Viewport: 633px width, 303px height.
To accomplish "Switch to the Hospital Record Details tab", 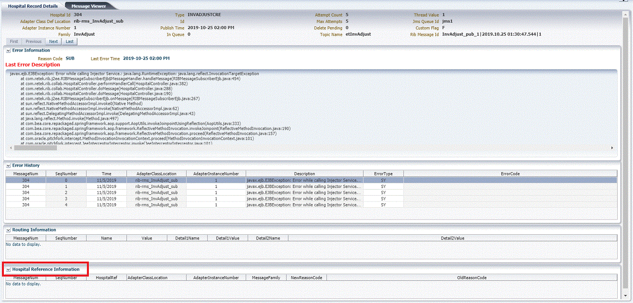I will [x=32, y=6].
